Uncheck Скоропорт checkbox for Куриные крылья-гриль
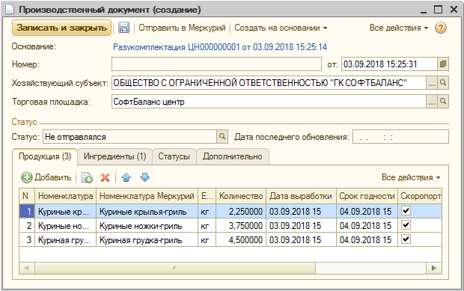The height and width of the screenshot is (291, 464). click(406, 211)
